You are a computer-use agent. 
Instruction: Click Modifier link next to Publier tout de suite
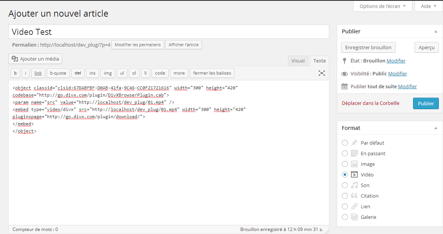pyautogui.click(x=407, y=86)
